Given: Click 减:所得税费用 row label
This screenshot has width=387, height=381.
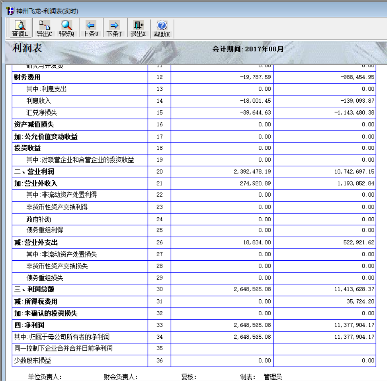Looking at the screenshot, I should (36, 301).
